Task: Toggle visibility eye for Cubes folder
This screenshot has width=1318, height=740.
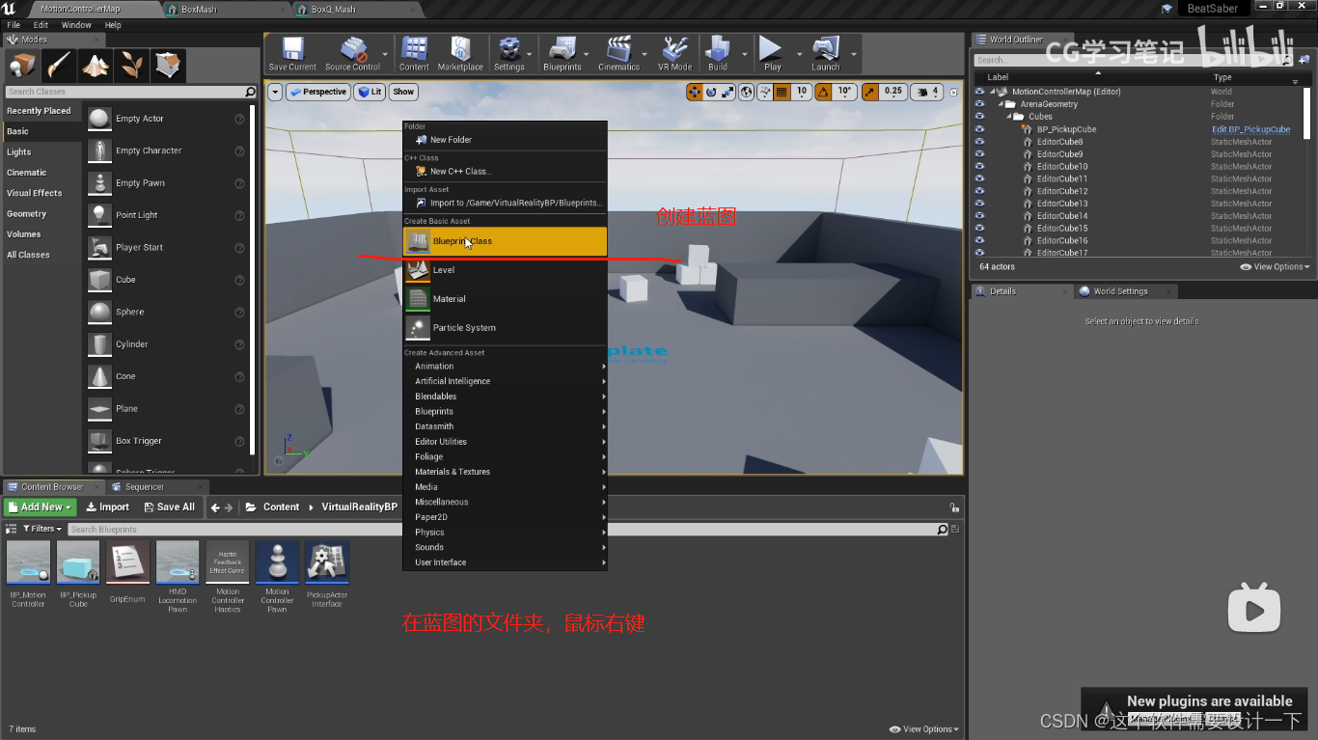Action: 980,117
